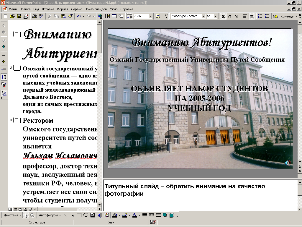The image size is (302, 227).
Task: Open the Команды dropdown
Action: point(289,16)
